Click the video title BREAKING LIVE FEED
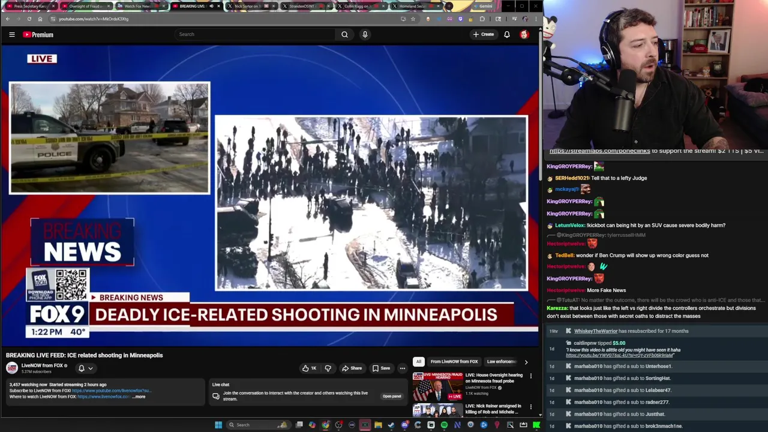The image size is (768, 432). 84,355
